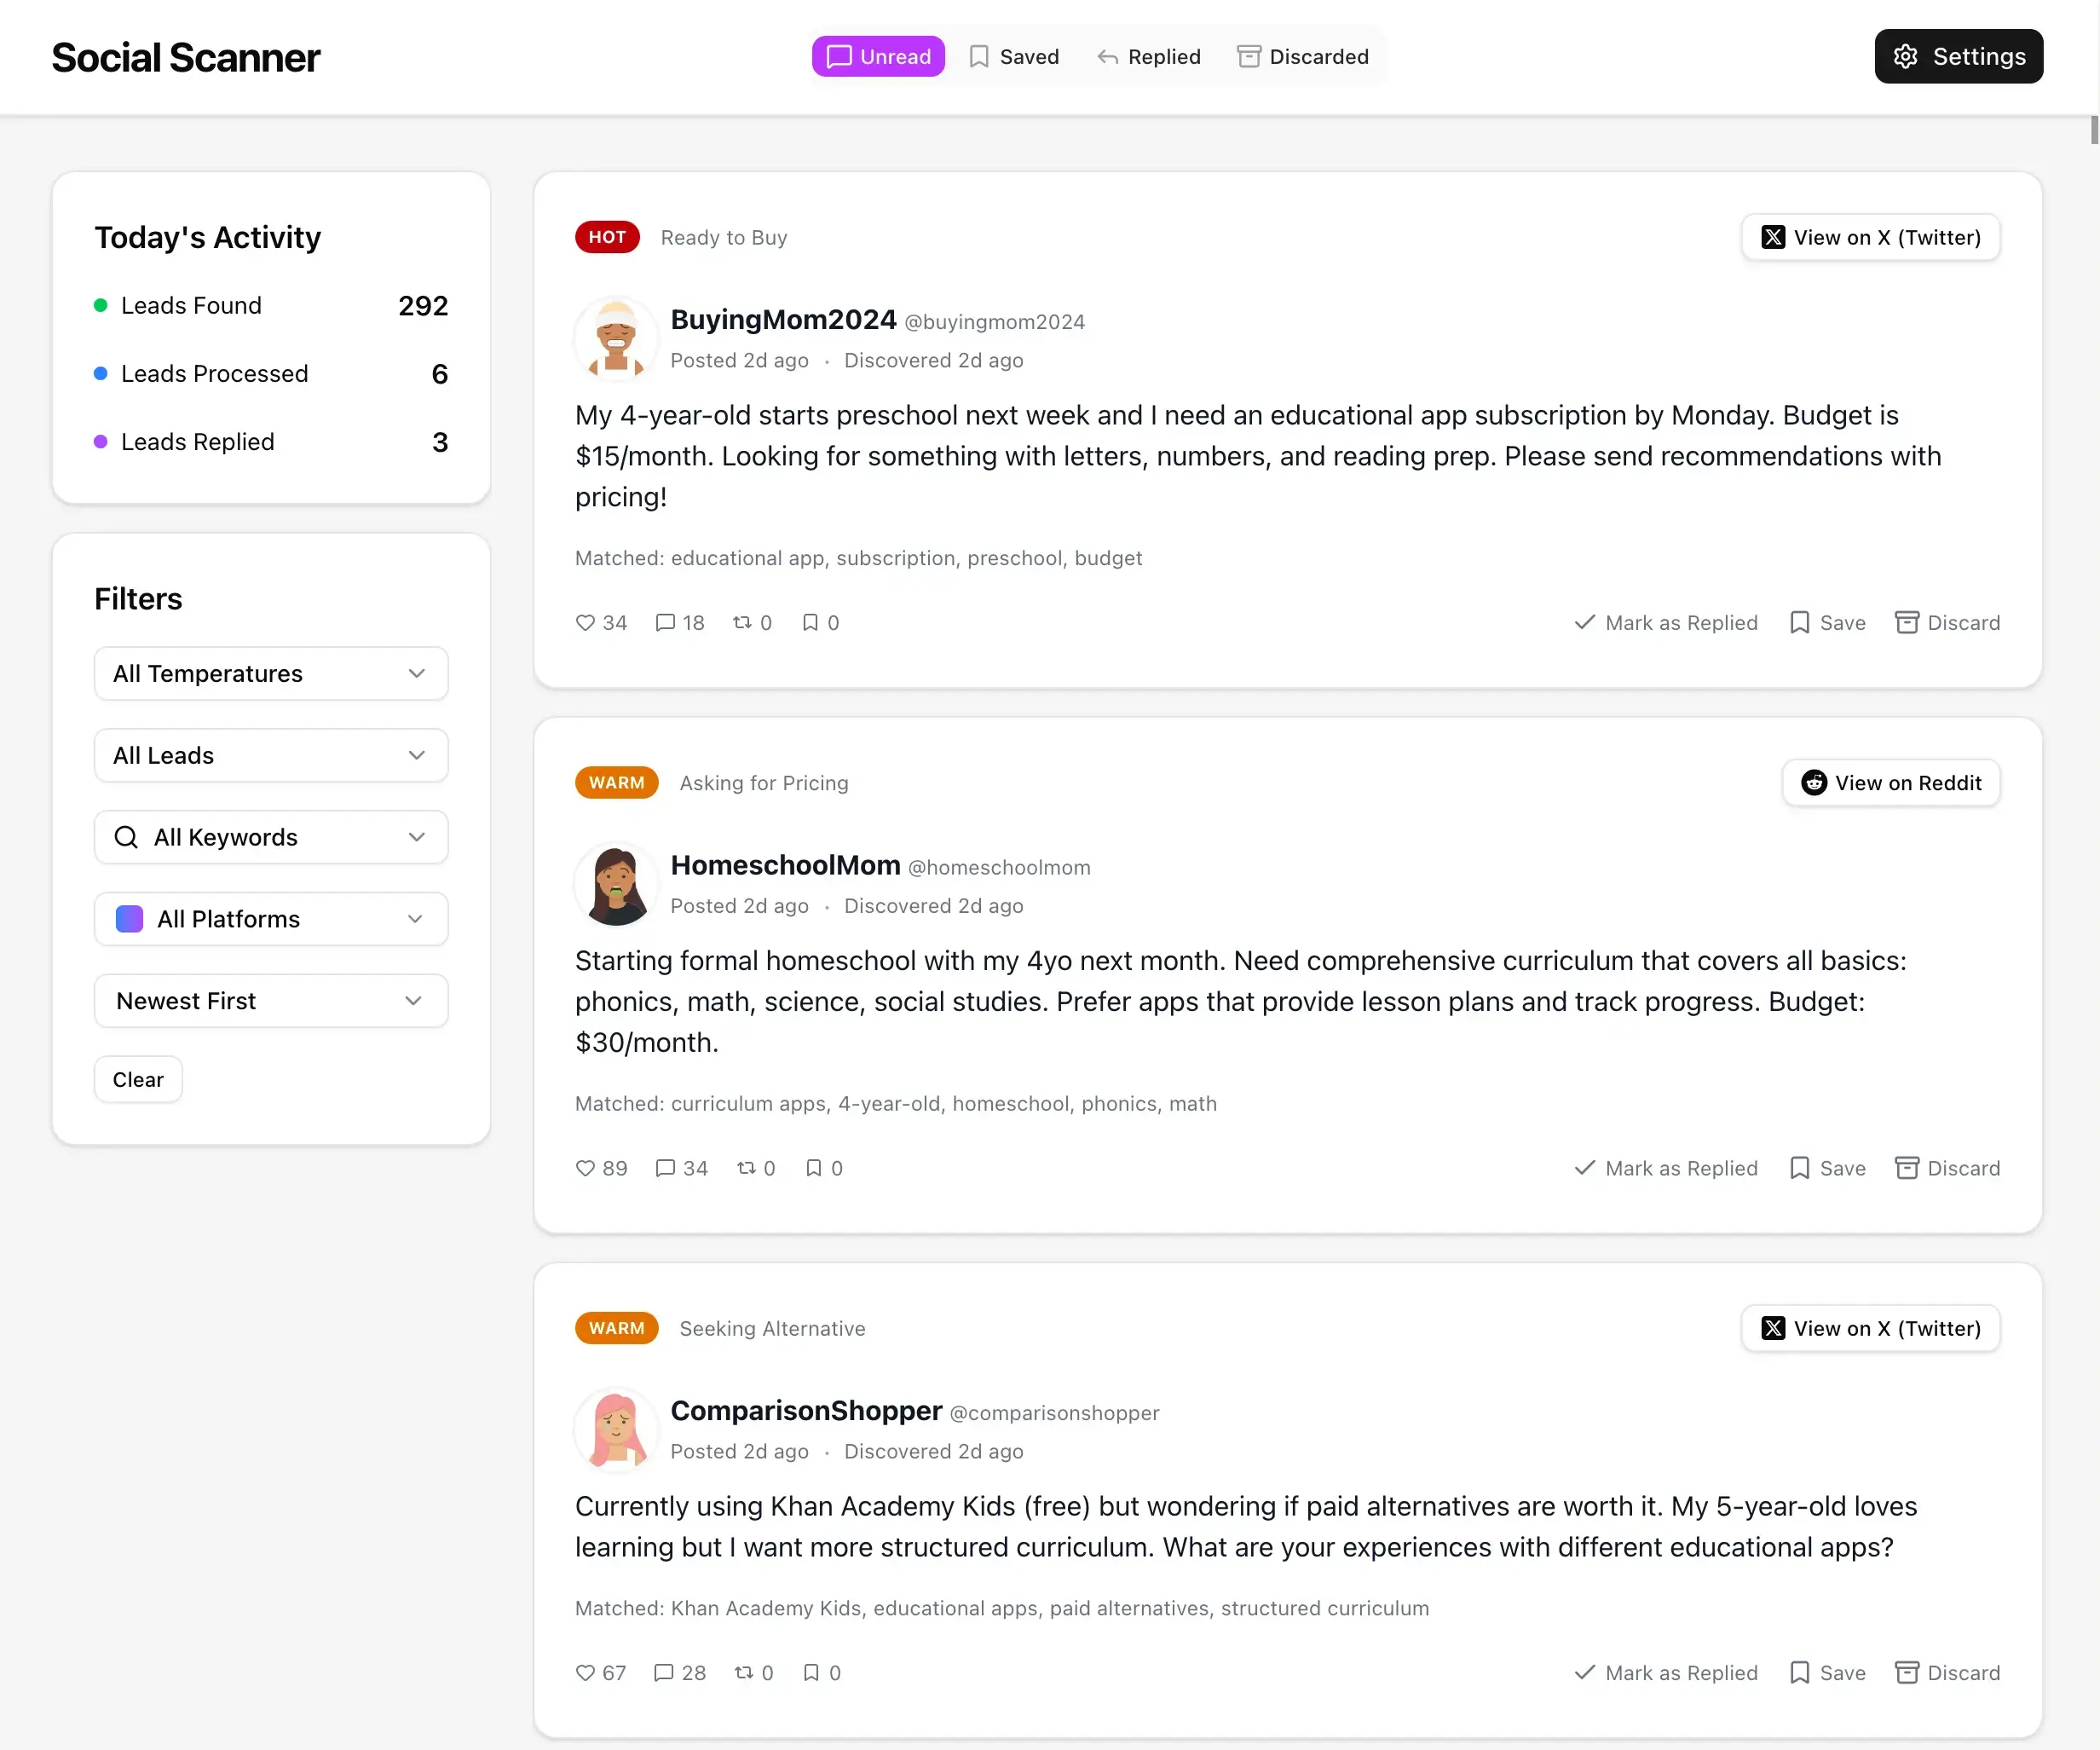Switch to the Discarded tab
The image size is (2100, 1750).
tap(1302, 56)
